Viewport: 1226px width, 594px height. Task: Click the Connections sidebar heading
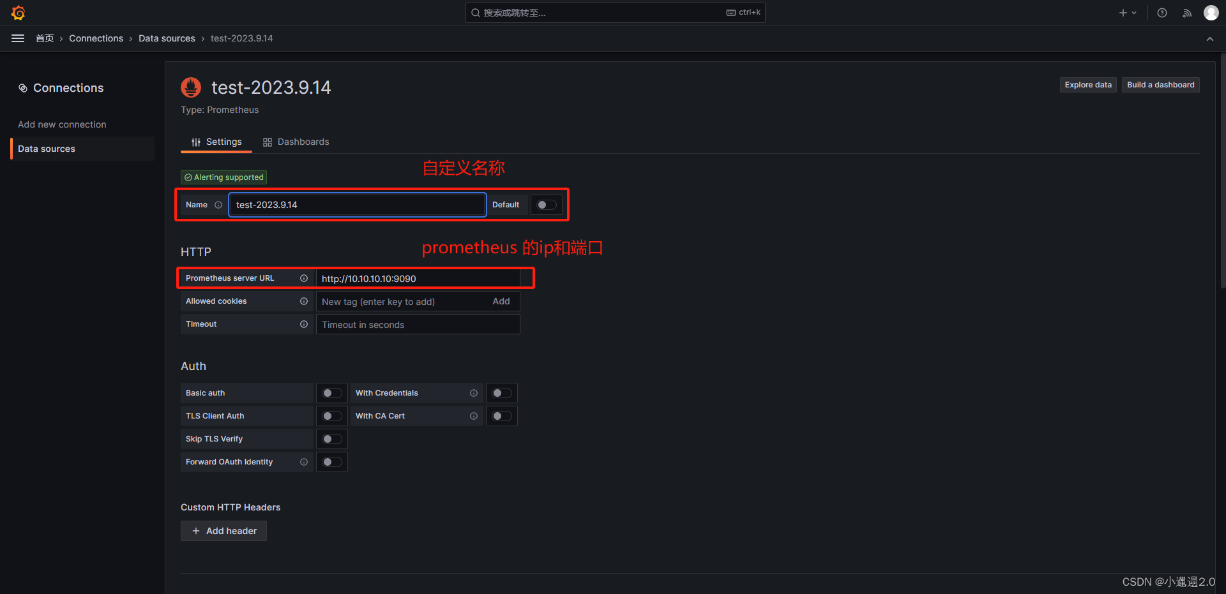point(68,88)
